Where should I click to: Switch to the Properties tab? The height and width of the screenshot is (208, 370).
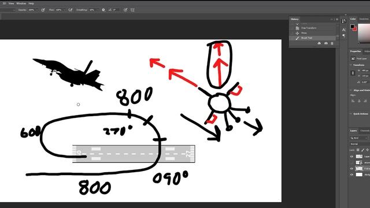pyautogui.click(x=356, y=51)
